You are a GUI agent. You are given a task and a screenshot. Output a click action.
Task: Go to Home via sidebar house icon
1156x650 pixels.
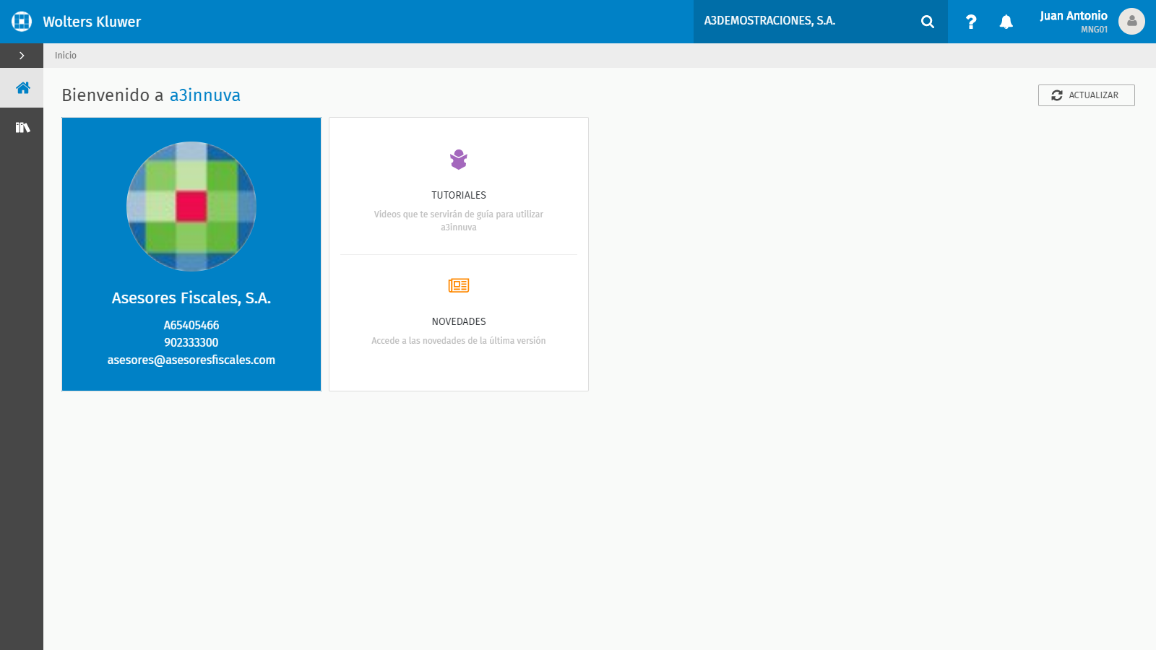click(22, 88)
